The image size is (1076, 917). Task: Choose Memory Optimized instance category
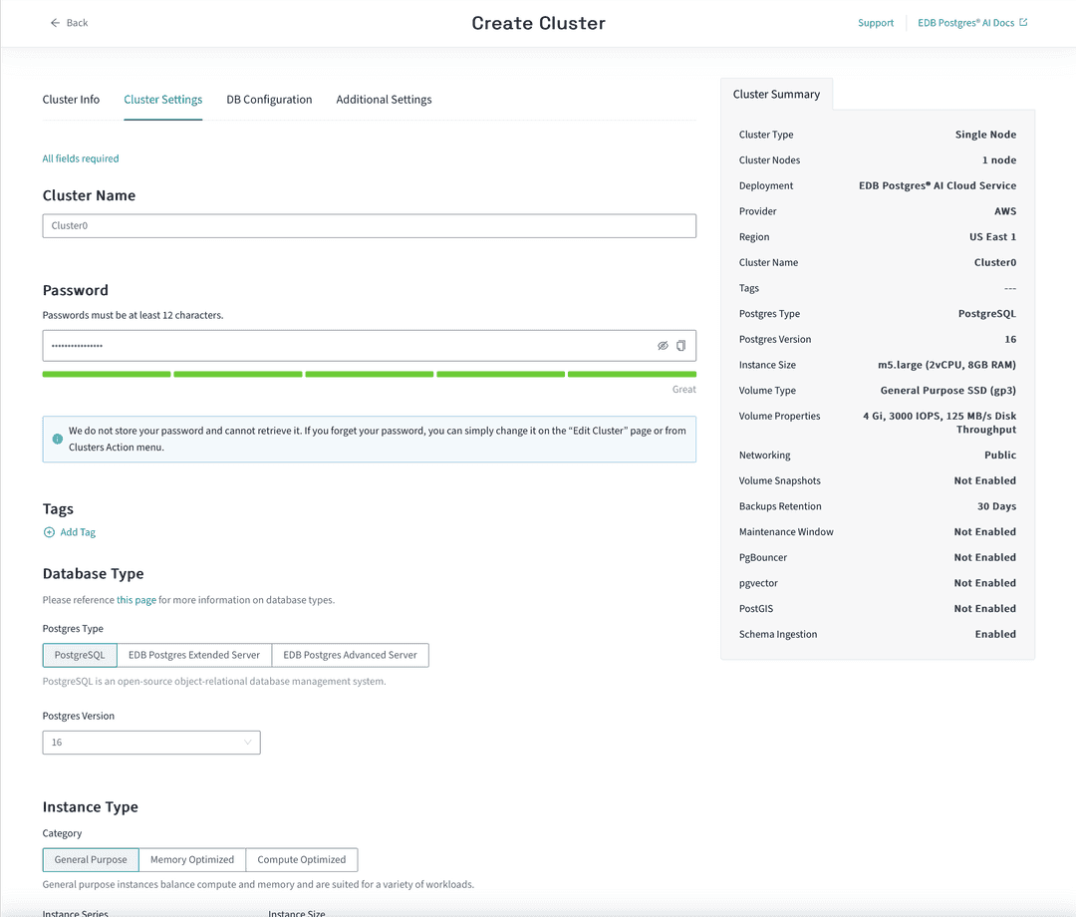pyautogui.click(x=192, y=860)
